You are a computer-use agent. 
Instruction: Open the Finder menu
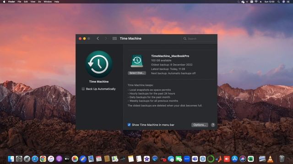pos(11,2)
